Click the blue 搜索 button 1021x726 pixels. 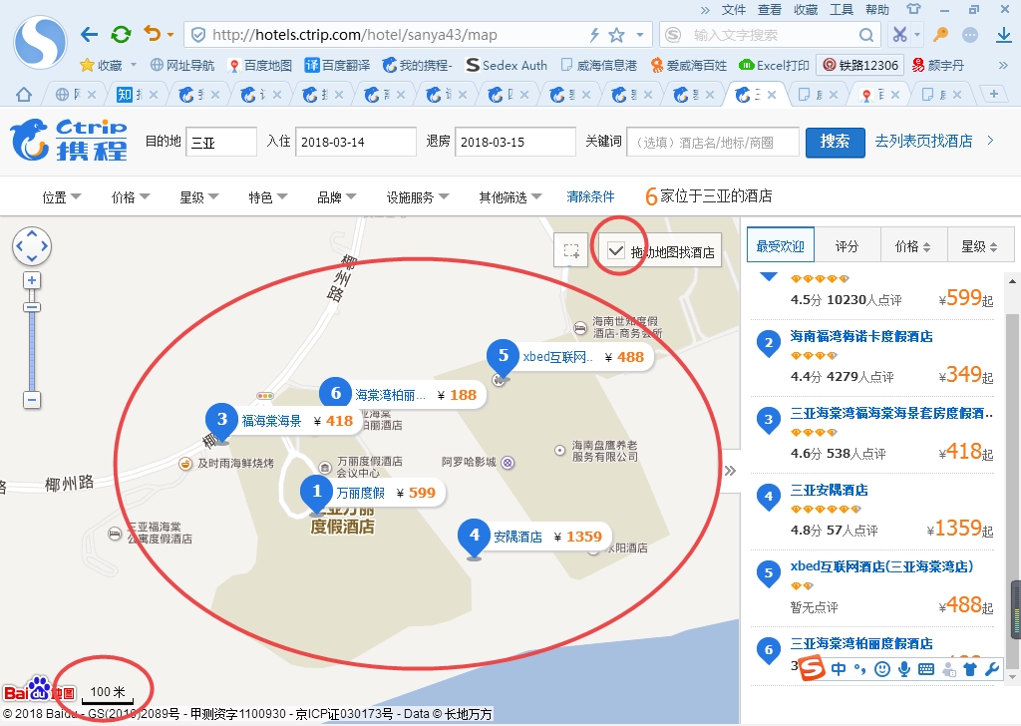pyautogui.click(x=835, y=142)
